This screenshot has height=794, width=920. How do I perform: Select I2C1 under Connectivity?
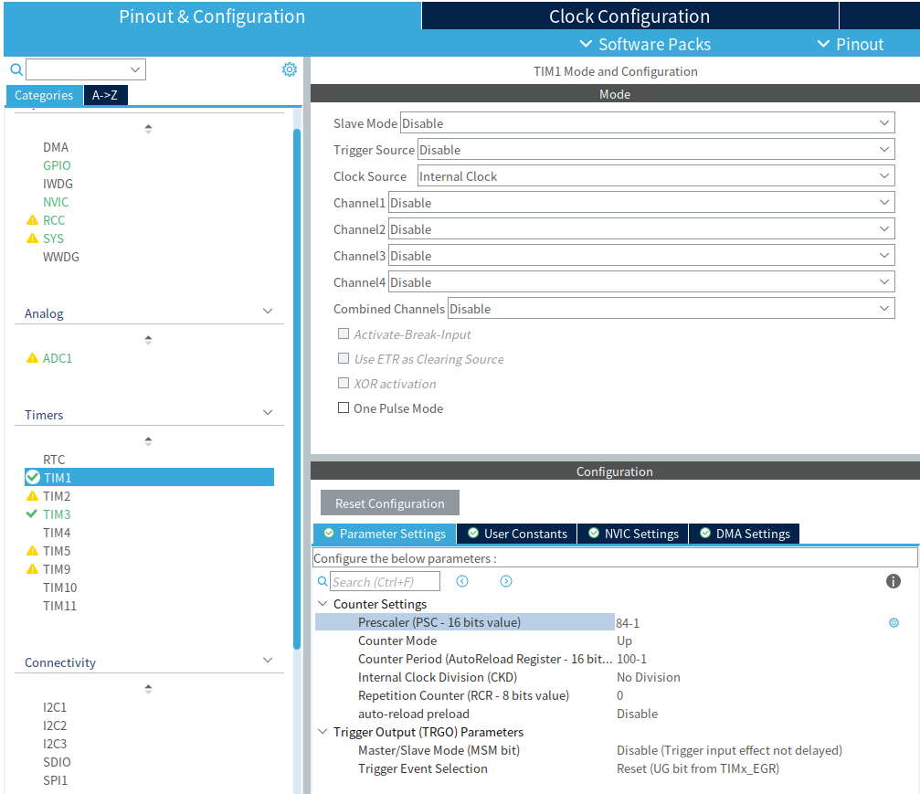tap(55, 707)
